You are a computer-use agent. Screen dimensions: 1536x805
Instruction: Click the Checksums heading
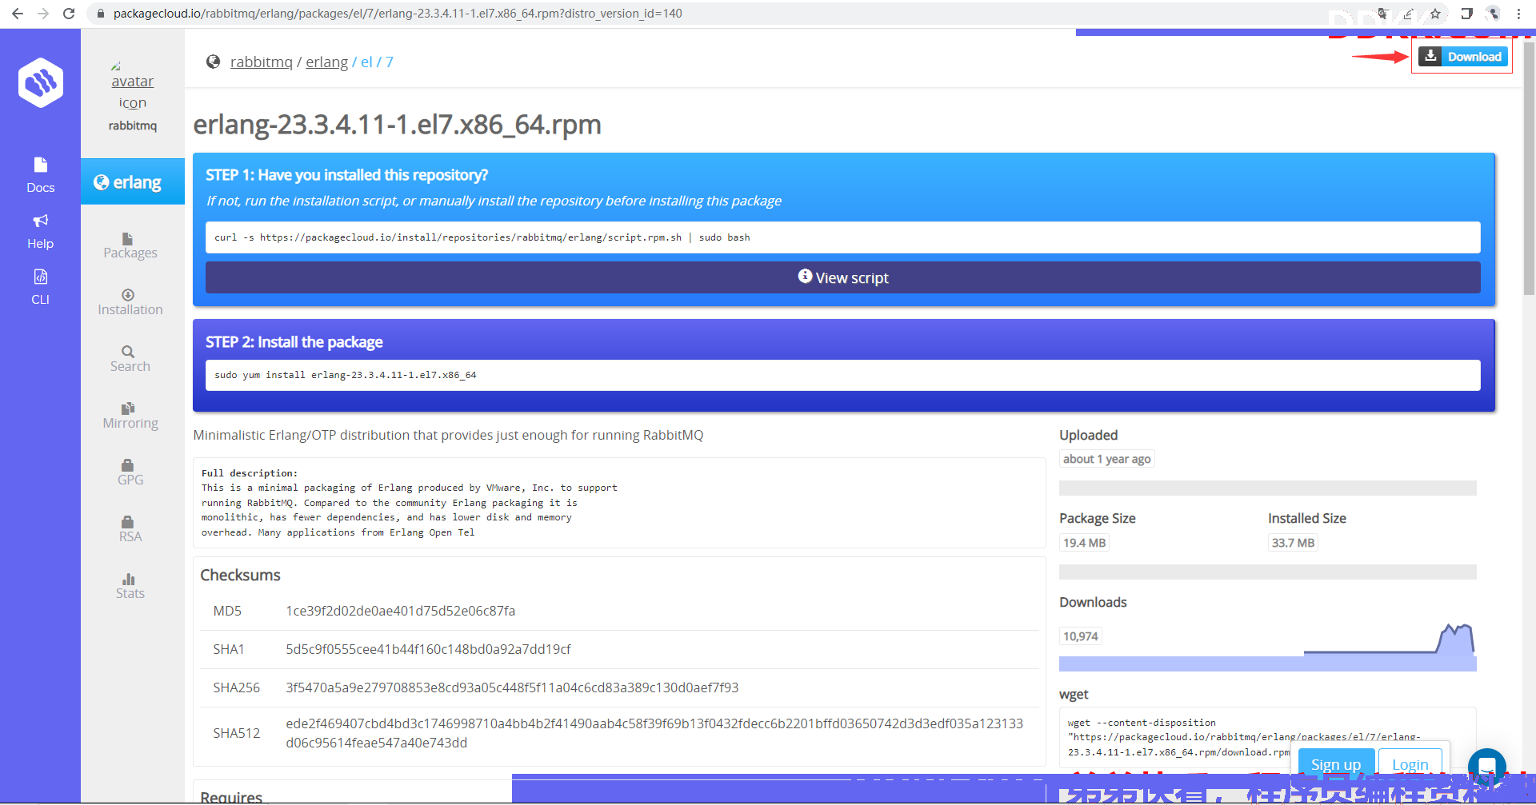point(240,575)
